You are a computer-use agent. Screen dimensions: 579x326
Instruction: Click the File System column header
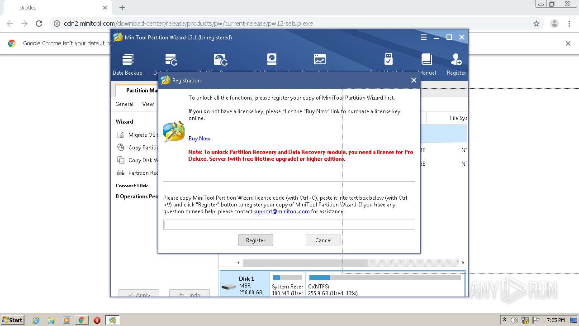tap(458, 118)
